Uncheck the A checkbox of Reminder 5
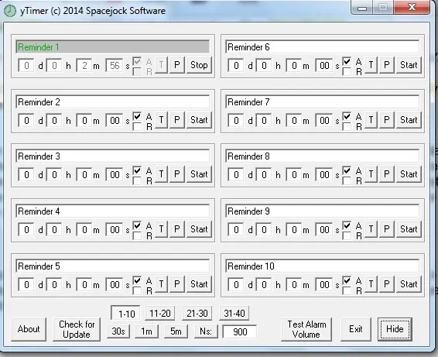The width and height of the screenshot is (438, 357). coord(137,280)
